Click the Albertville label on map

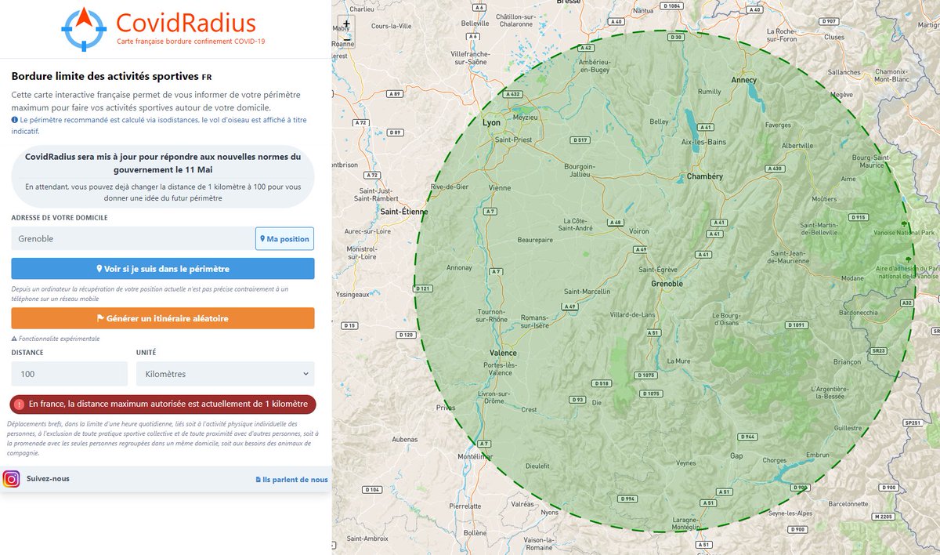tap(797, 146)
